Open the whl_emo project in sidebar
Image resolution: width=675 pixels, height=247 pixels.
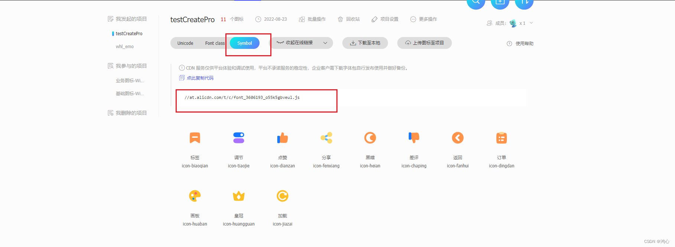point(125,47)
